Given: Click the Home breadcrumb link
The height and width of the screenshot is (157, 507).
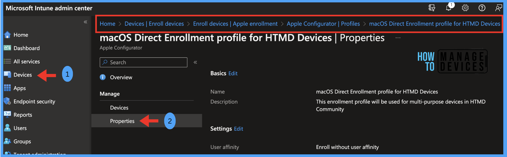Looking at the screenshot, I should (x=108, y=24).
